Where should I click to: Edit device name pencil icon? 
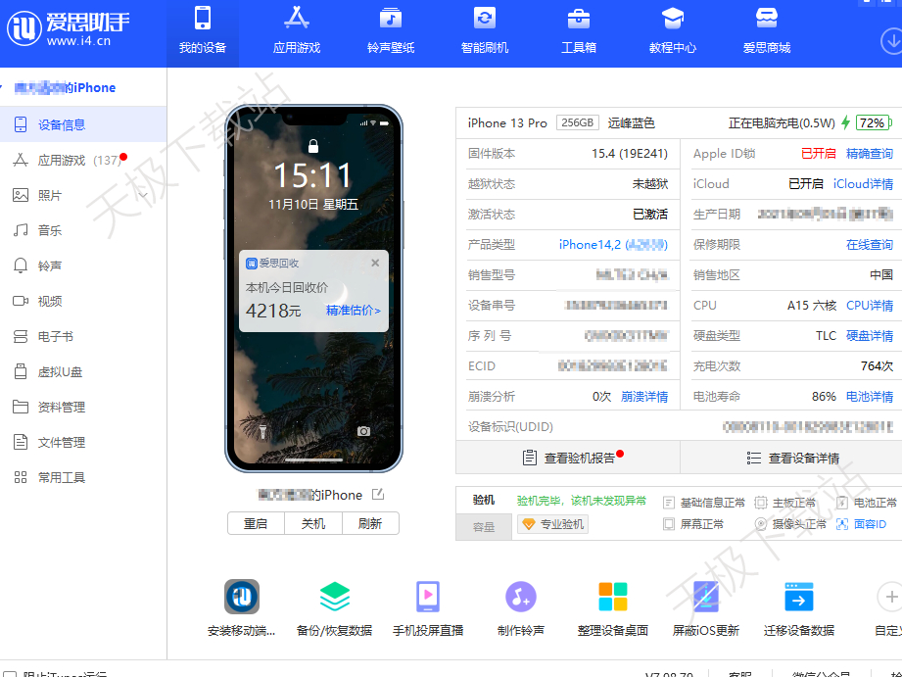[378, 494]
